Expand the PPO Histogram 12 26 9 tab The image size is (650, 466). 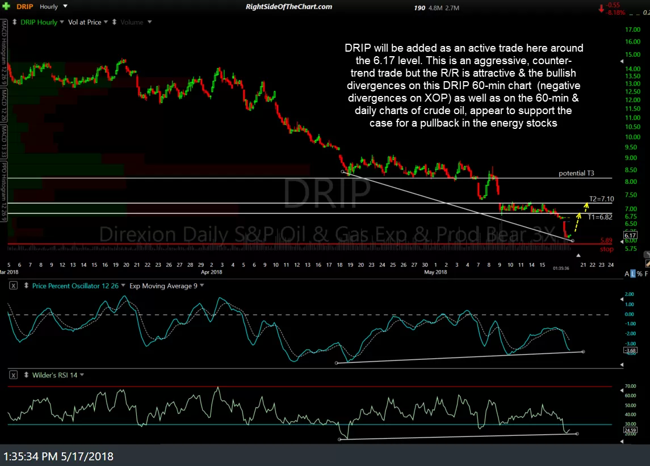(4, 191)
